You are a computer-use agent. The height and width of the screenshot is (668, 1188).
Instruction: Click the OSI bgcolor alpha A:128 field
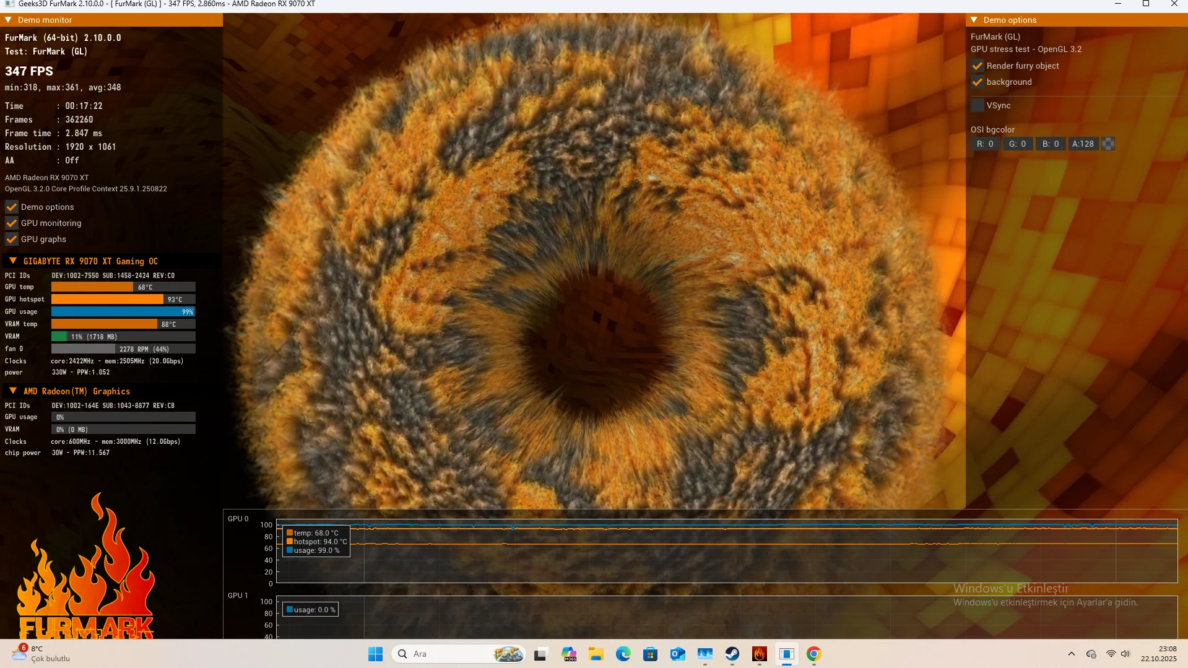click(x=1083, y=144)
